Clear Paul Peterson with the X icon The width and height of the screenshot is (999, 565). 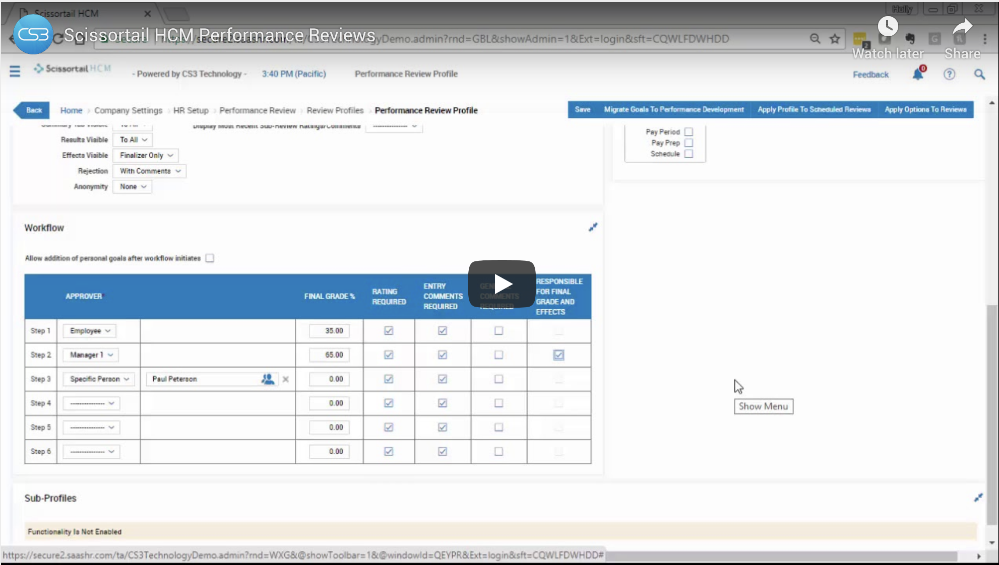tap(286, 379)
